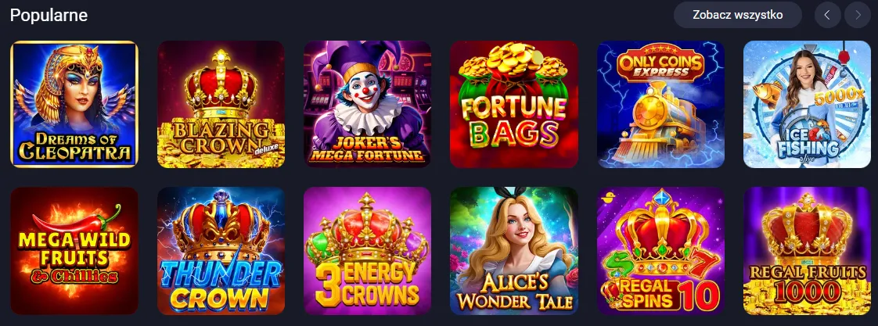
Task: Open 3 Energy Crowns slot
Action: (367, 250)
